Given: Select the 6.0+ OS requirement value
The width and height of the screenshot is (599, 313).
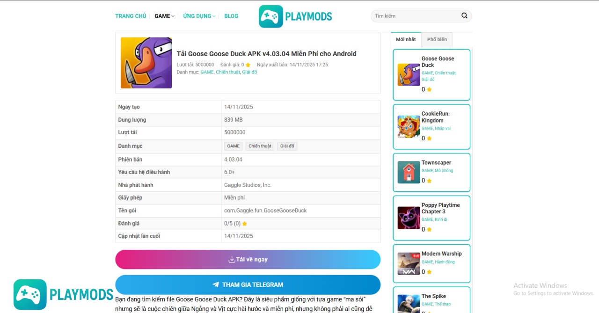Looking at the screenshot, I should pyautogui.click(x=229, y=172).
